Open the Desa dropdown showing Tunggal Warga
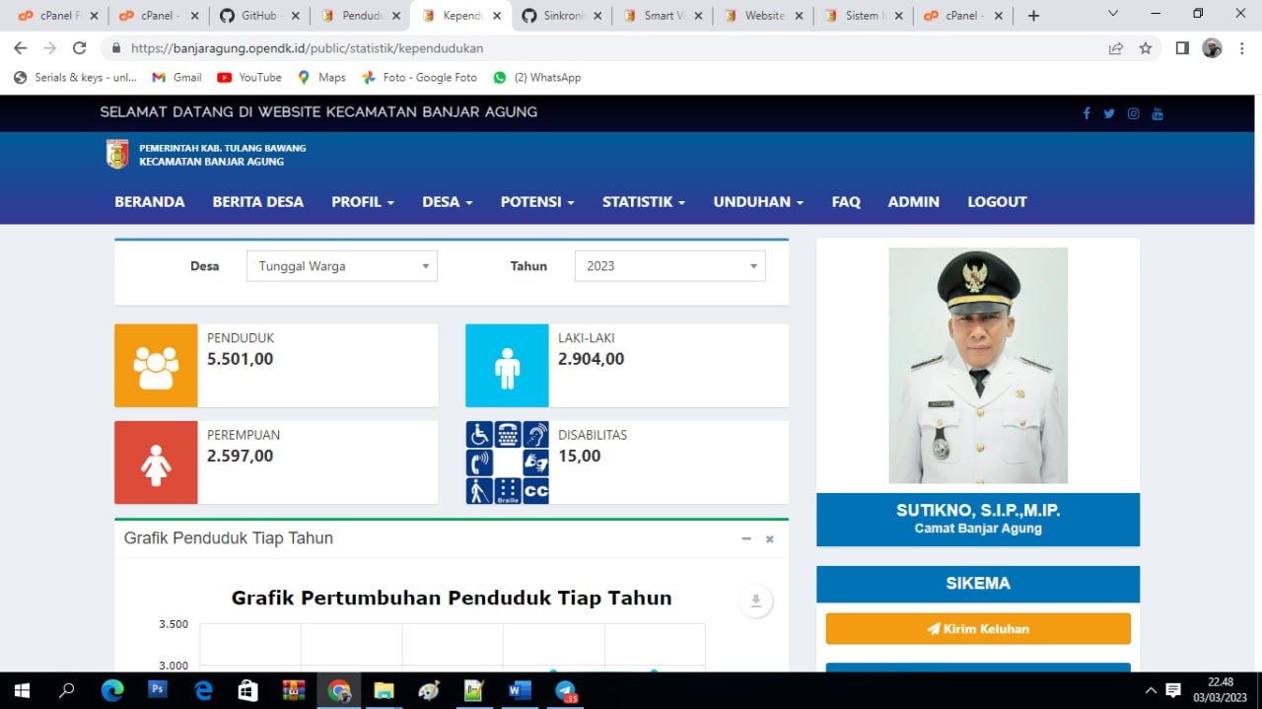This screenshot has width=1262, height=709. (x=341, y=265)
